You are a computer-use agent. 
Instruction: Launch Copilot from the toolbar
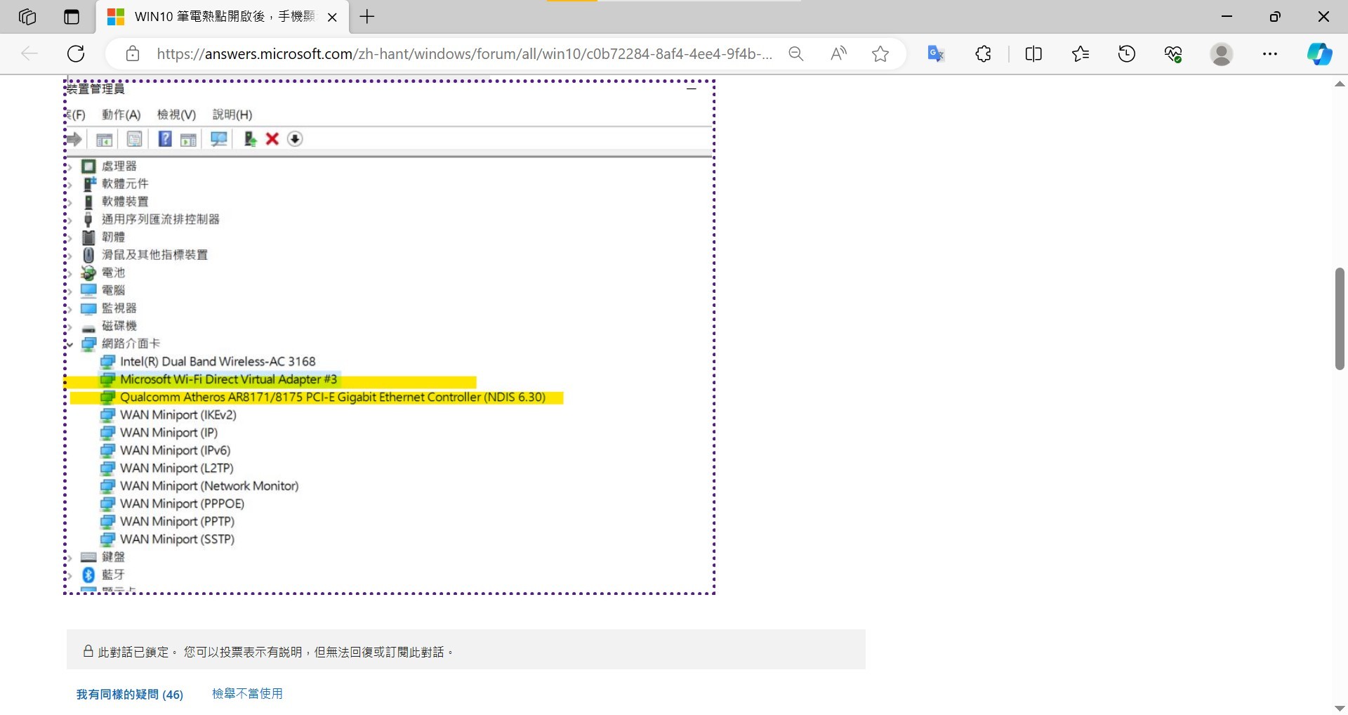coord(1319,53)
